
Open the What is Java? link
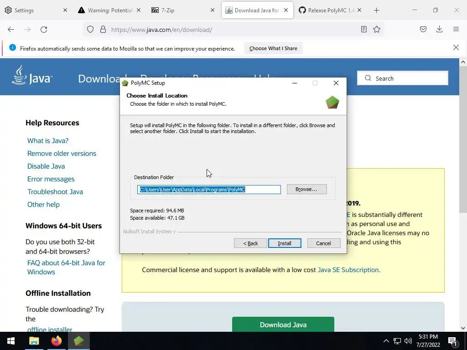pos(47,141)
